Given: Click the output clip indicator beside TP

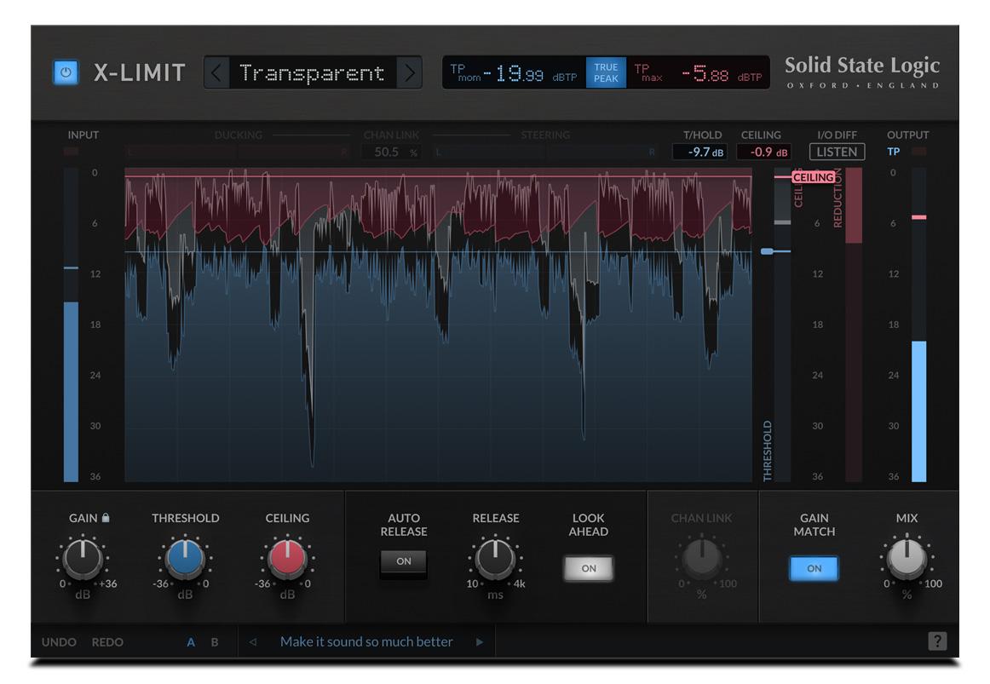Looking at the screenshot, I should click(x=919, y=152).
